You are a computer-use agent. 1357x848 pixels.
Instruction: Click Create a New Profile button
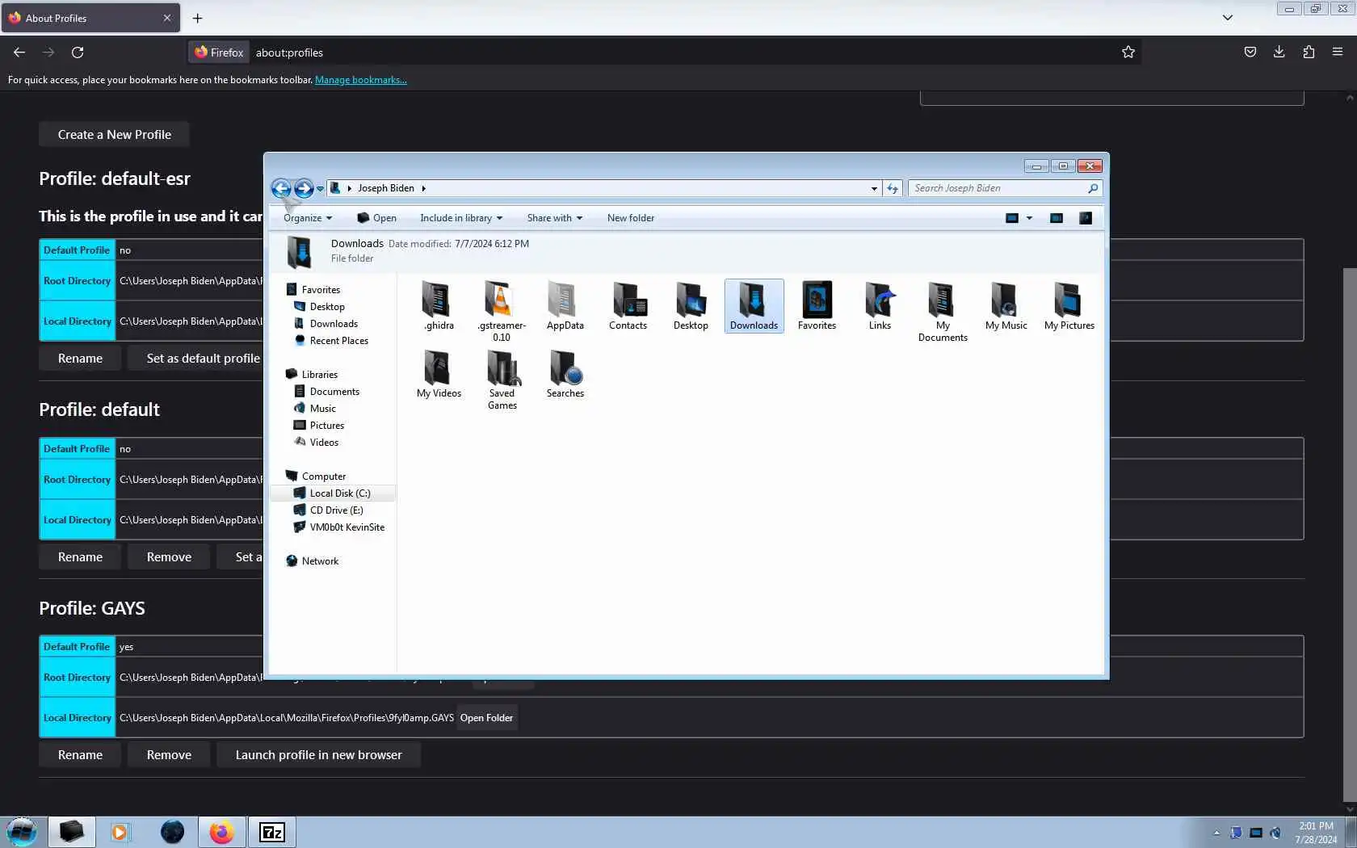(x=114, y=135)
